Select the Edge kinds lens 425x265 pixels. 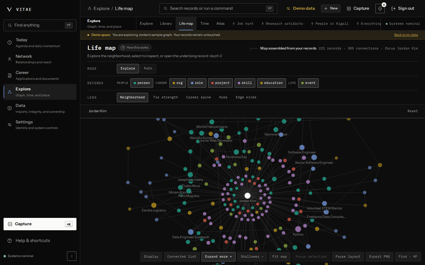point(246,97)
